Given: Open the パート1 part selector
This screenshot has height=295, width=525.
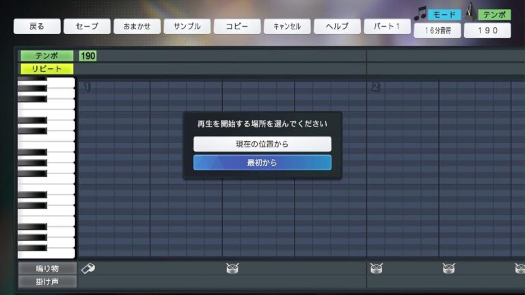Looking at the screenshot, I should click(x=387, y=27).
